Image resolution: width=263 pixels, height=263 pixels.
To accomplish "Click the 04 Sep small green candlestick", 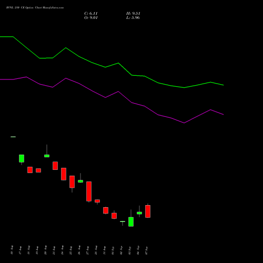I will [x=139, y=213].
